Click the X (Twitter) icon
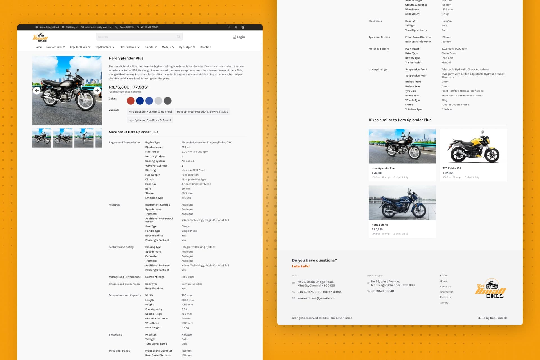The image size is (540, 360). point(236,27)
